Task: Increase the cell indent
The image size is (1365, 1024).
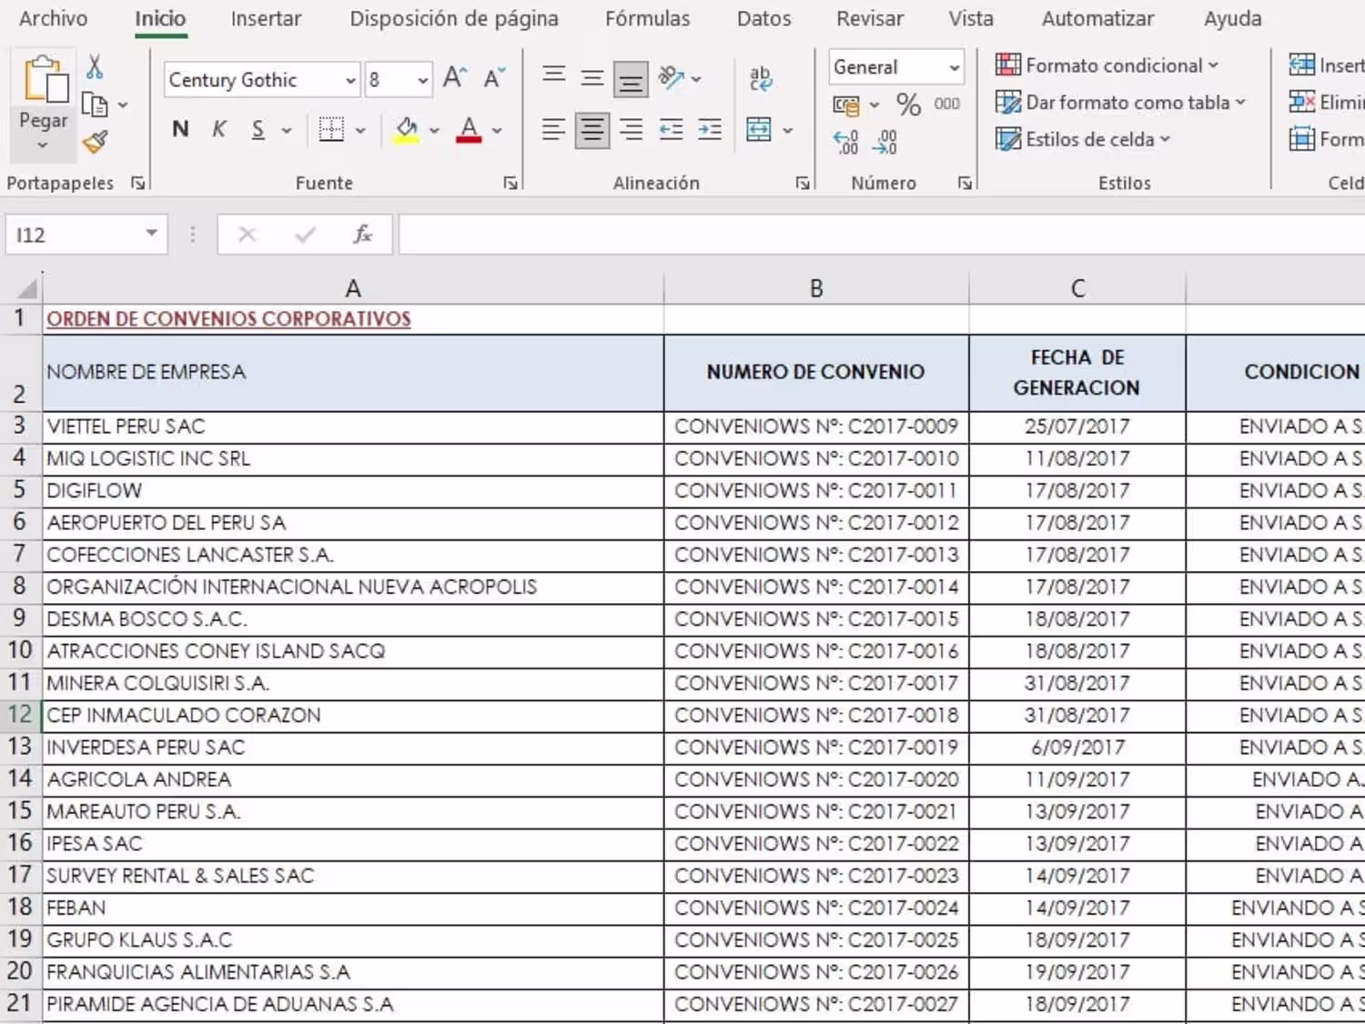Action: pyautogui.click(x=710, y=130)
